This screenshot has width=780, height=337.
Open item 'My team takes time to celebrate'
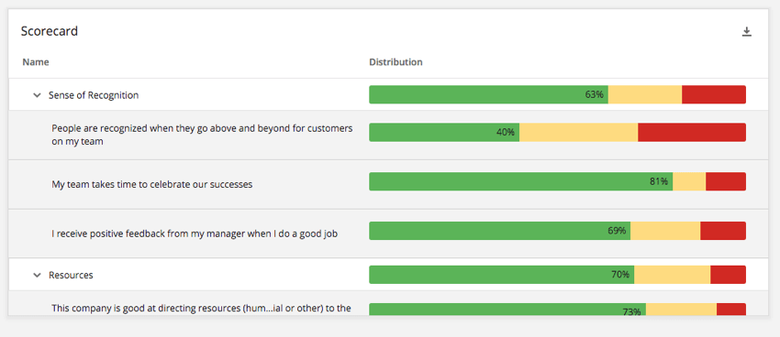click(x=152, y=185)
